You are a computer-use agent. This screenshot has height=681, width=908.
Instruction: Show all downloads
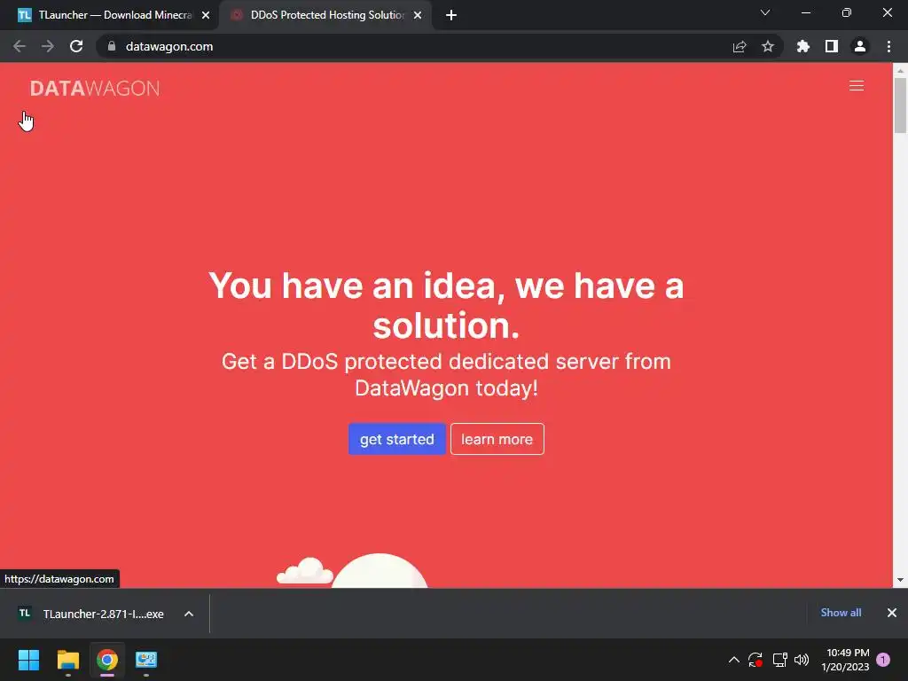(x=841, y=613)
